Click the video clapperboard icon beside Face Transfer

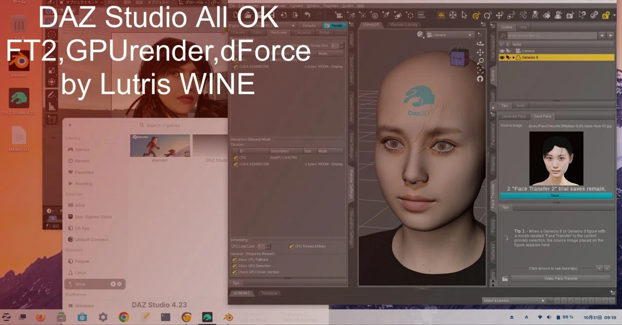click(505, 278)
